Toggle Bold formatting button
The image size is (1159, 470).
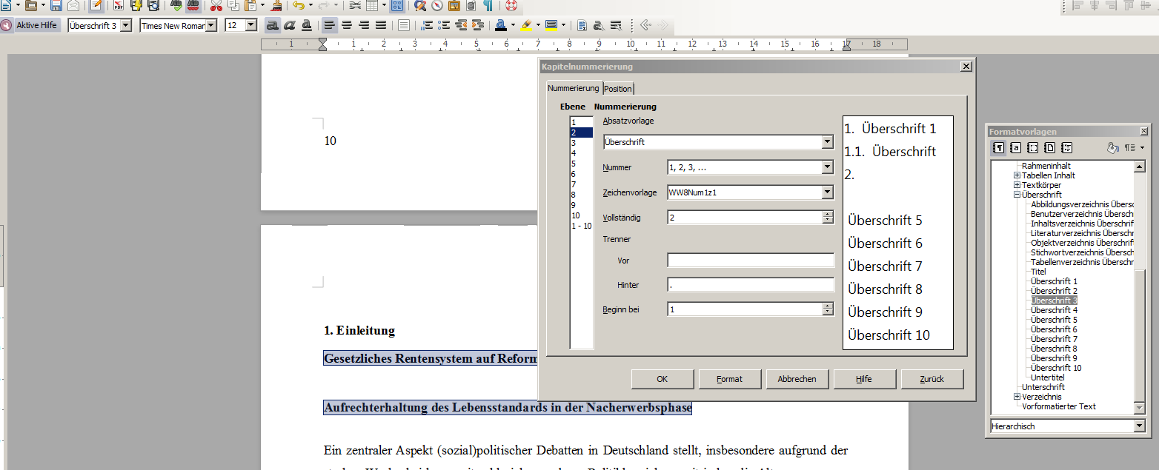click(x=273, y=25)
